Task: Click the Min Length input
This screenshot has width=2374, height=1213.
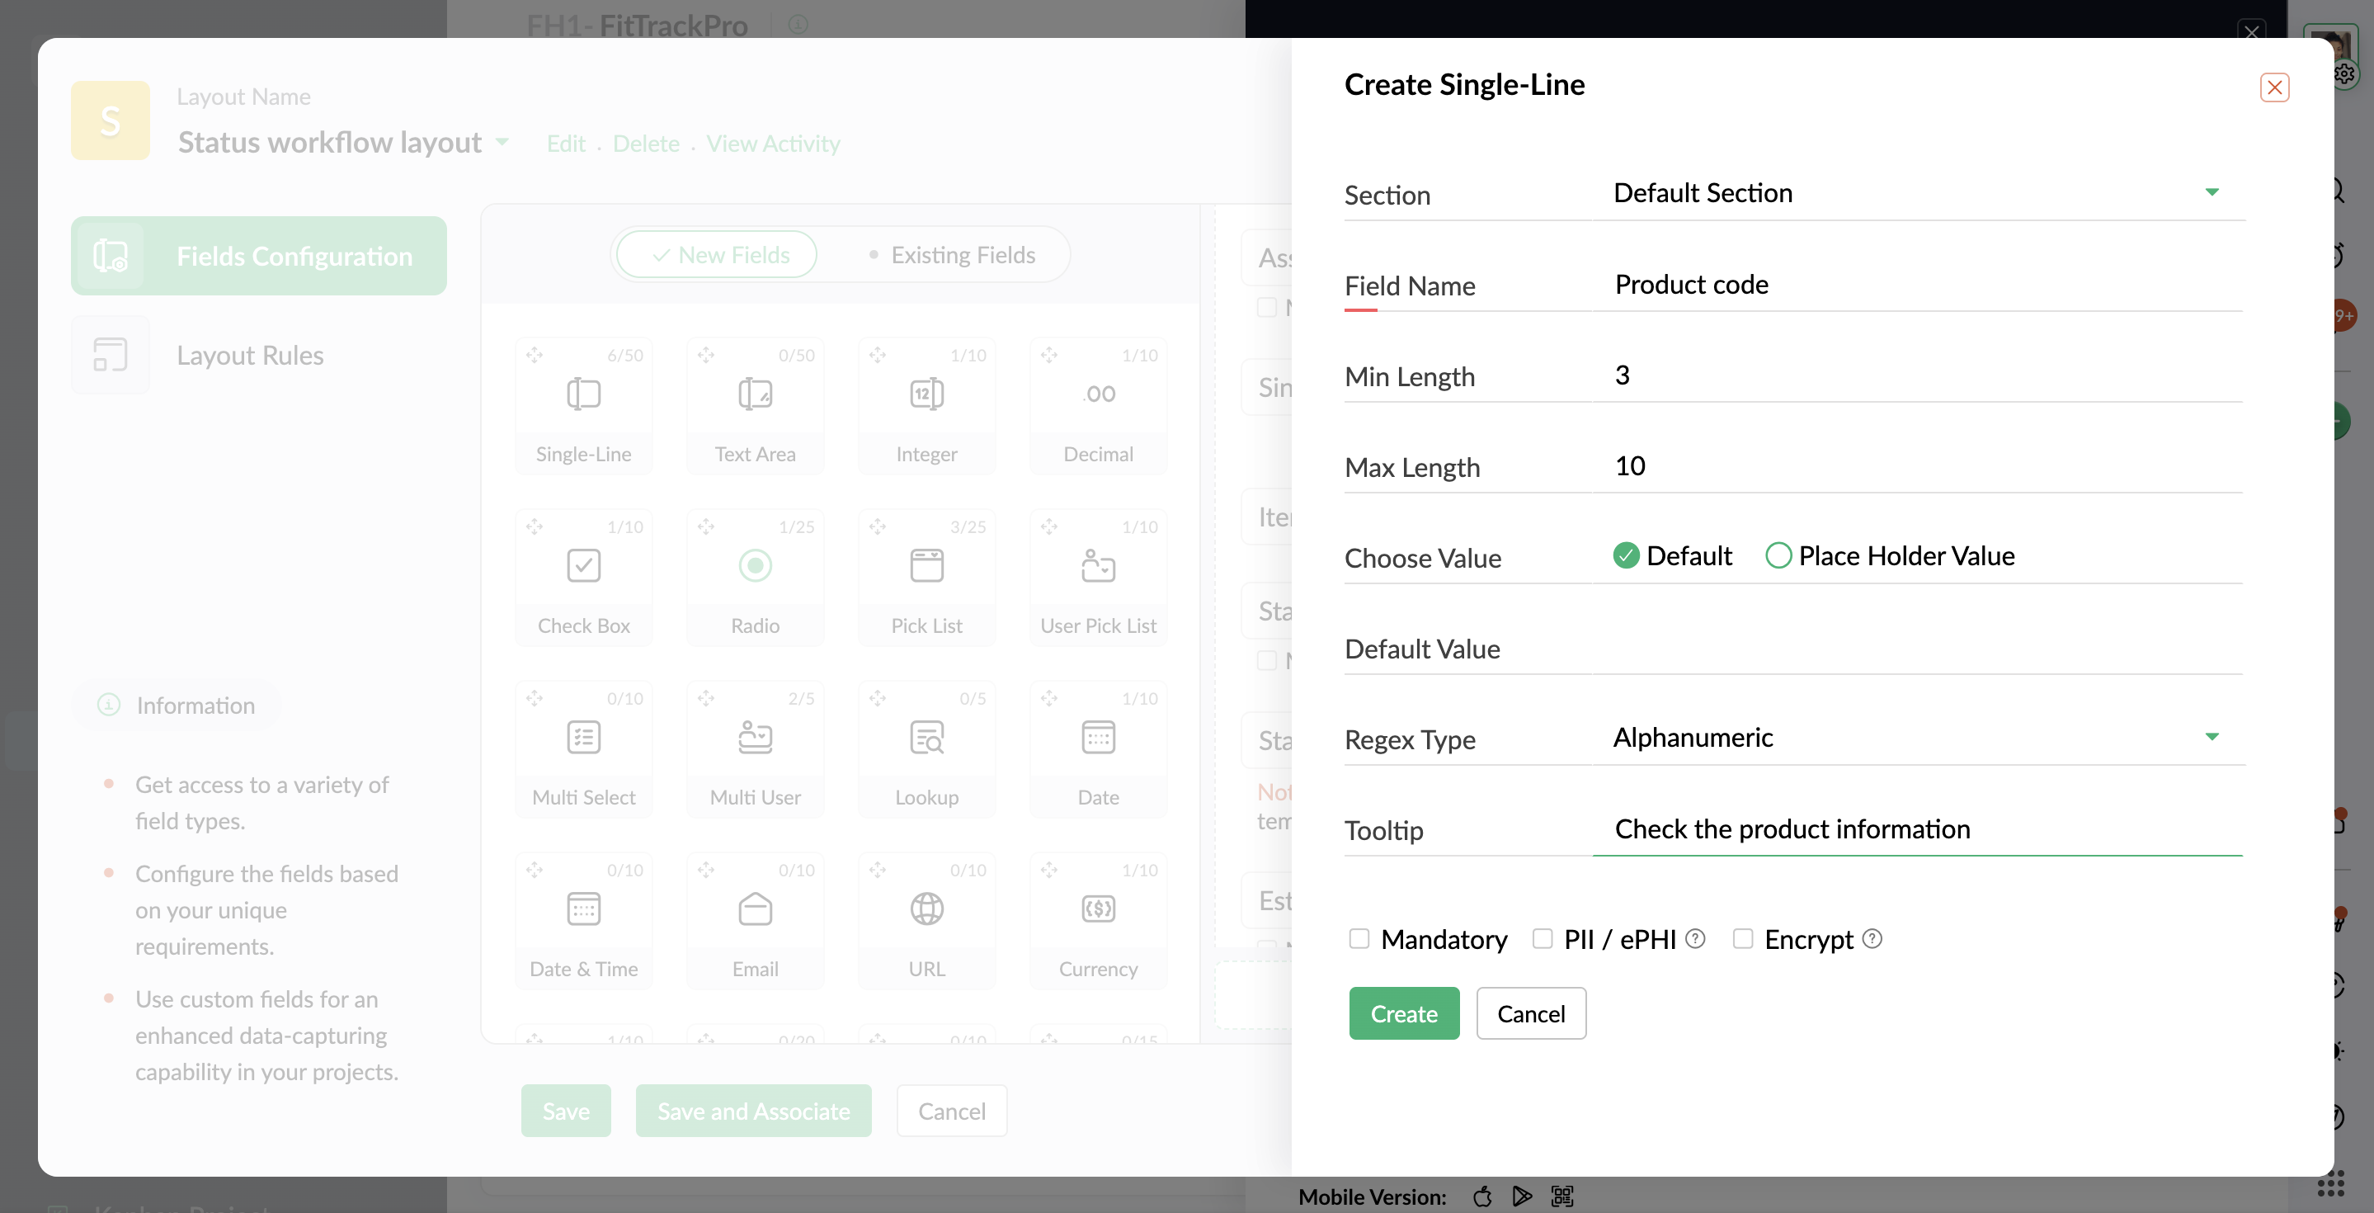Action: click(1919, 375)
